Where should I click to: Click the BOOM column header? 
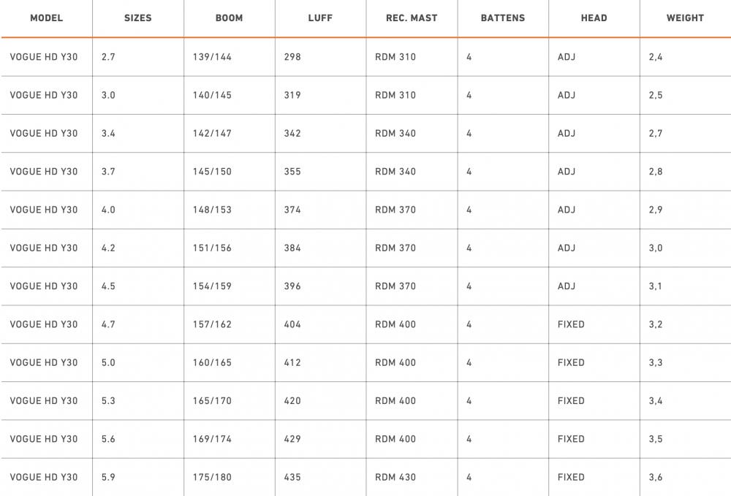[x=230, y=18]
